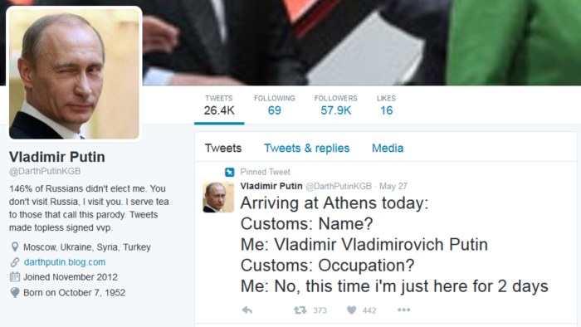
Task: Click the link chain icon beside the blog URL
Action: click(15, 262)
